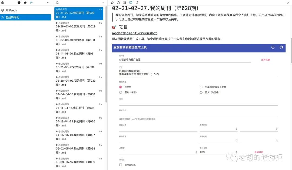Check the 显示评论区 checkbox
Viewport: 292px width, 170px height.
click(x=121, y=165)
